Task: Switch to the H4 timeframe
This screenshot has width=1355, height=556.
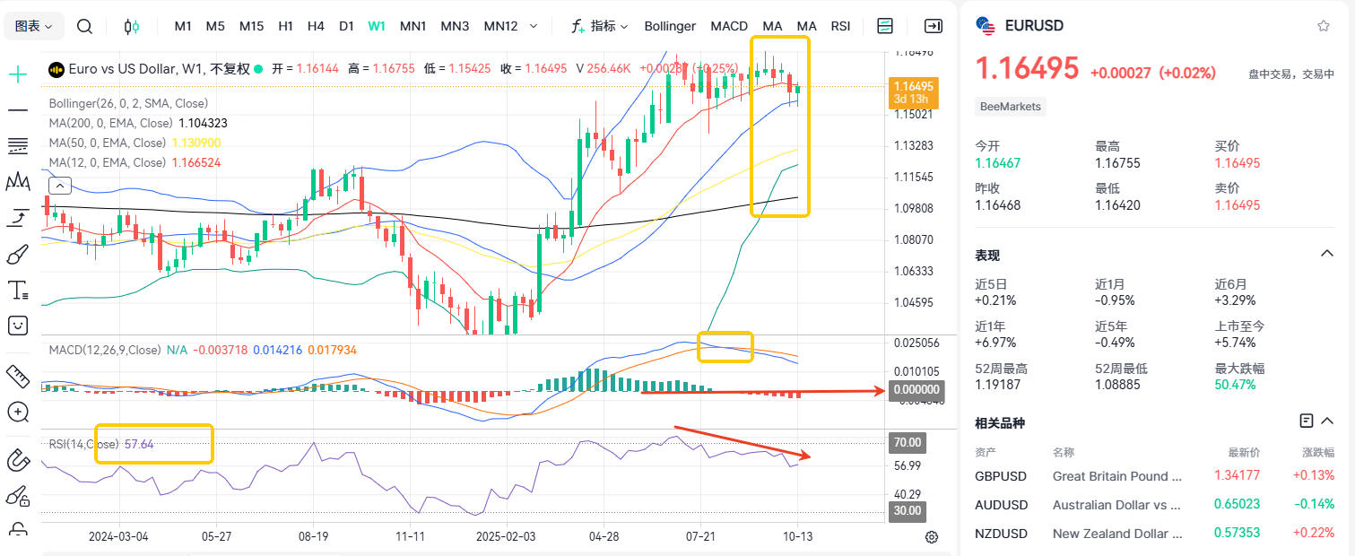Action: click(316, 26)
